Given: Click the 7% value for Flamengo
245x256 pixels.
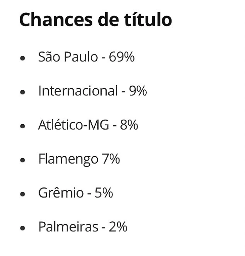Looking at the screenshot, I should tap(111, 159).
